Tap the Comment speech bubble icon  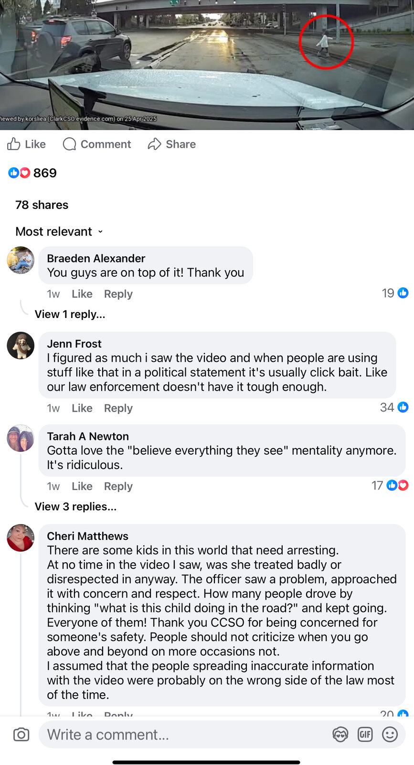click(x=69, y=144)
